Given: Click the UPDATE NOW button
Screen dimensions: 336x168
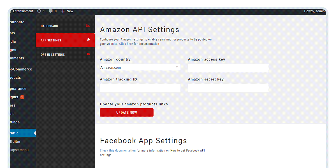Looking at the screenshot, I should pyautogui.click(x=127, y=112).
